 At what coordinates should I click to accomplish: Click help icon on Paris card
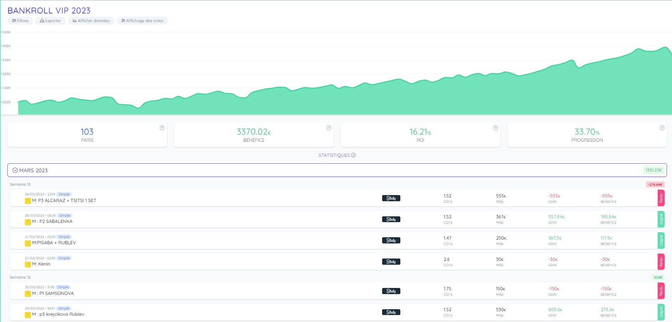click(x=162, y=128)
